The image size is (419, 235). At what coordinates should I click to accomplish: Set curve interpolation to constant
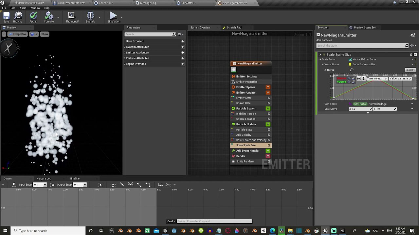pos(148,185)
